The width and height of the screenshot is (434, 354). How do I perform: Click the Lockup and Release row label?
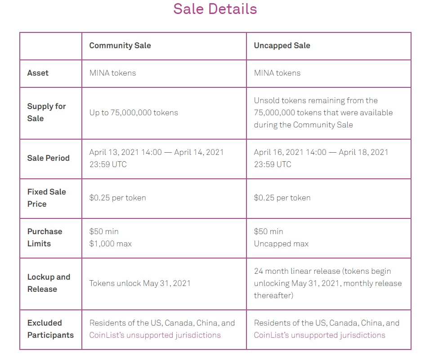[49, 283]
